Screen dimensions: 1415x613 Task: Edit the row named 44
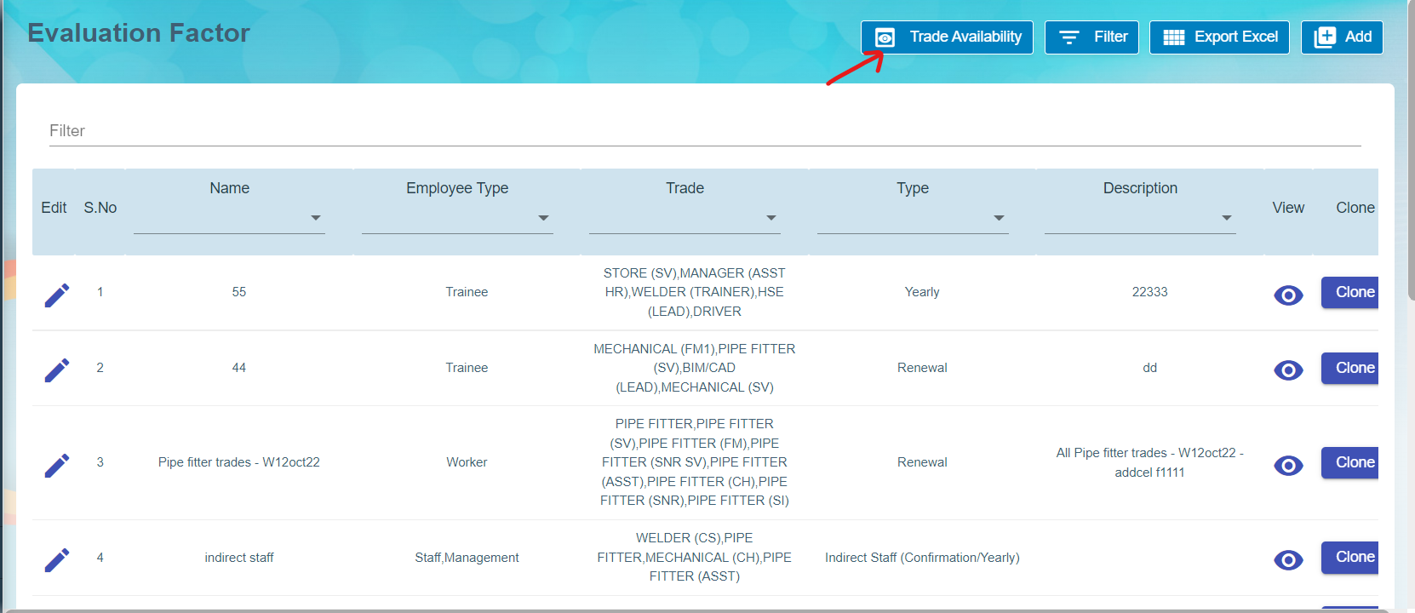pyautogui.click(x=57, y=370)
